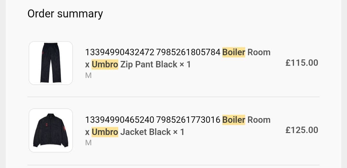
Task: Click the word "Room" in the Jacket title
Action: coord(259,120)
